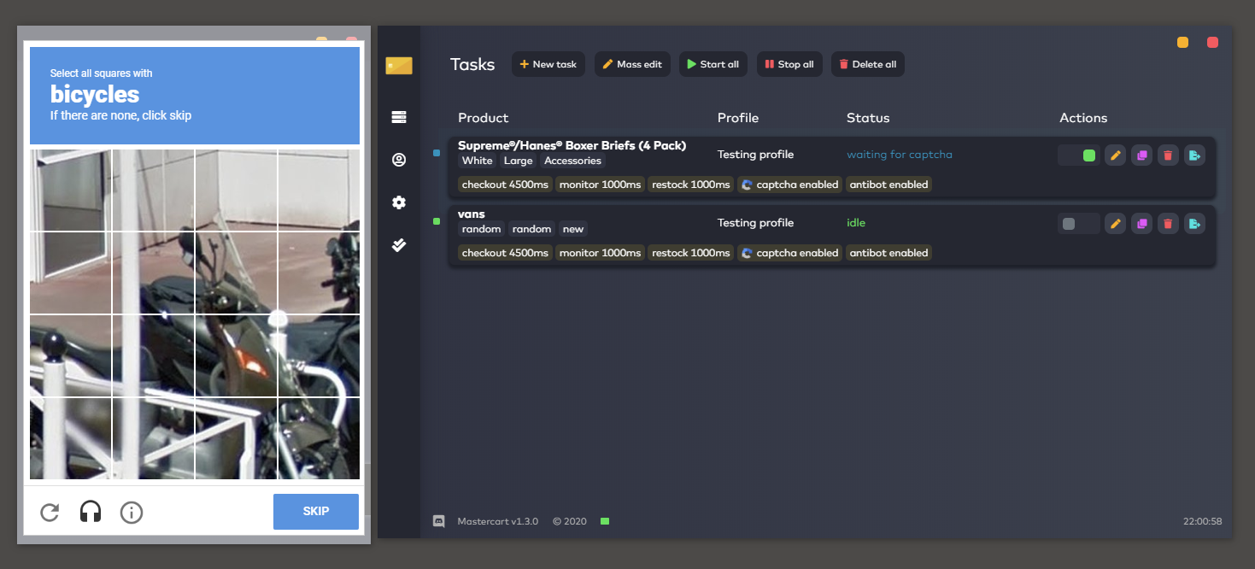The height and width of the screenshot is (569, 1255).
Task: Delete the Supreme Boxer Briefs task
Action: point(1168,155)
